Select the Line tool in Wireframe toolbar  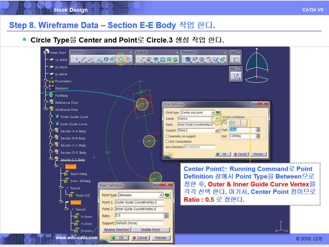(x=84, y=60)
